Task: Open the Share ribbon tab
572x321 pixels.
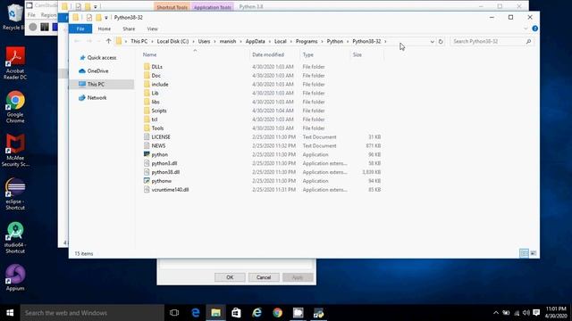Action: [129, 29]
